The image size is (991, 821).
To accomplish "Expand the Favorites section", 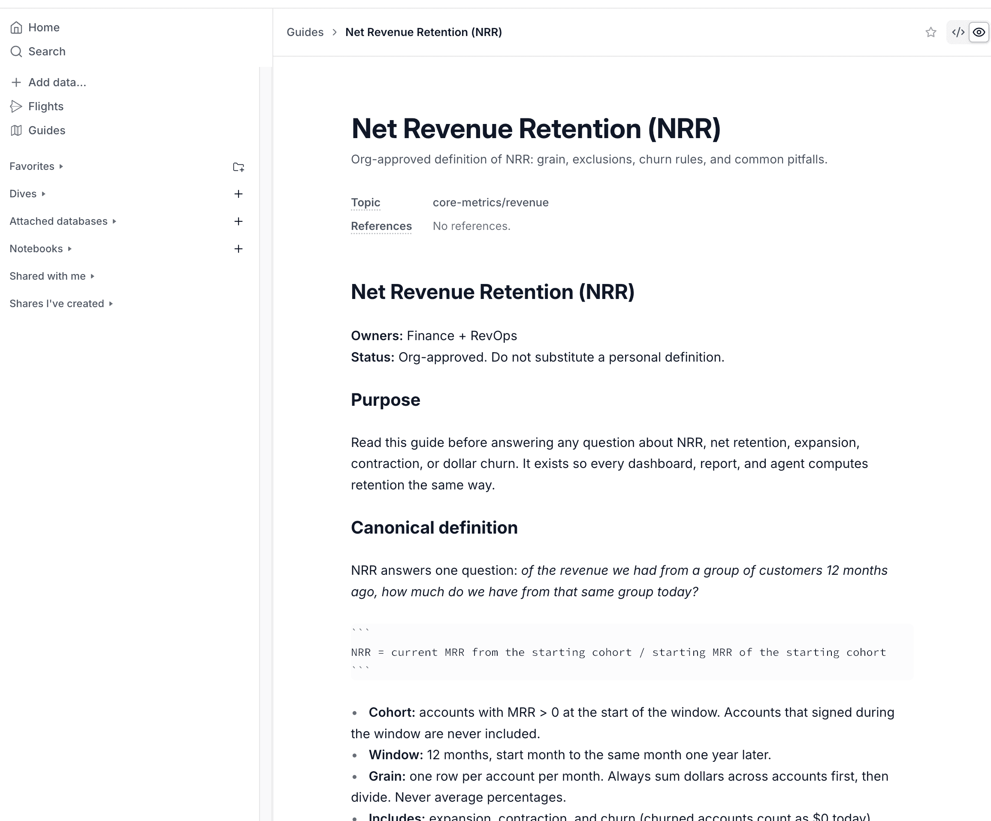I will click(36, 166).
